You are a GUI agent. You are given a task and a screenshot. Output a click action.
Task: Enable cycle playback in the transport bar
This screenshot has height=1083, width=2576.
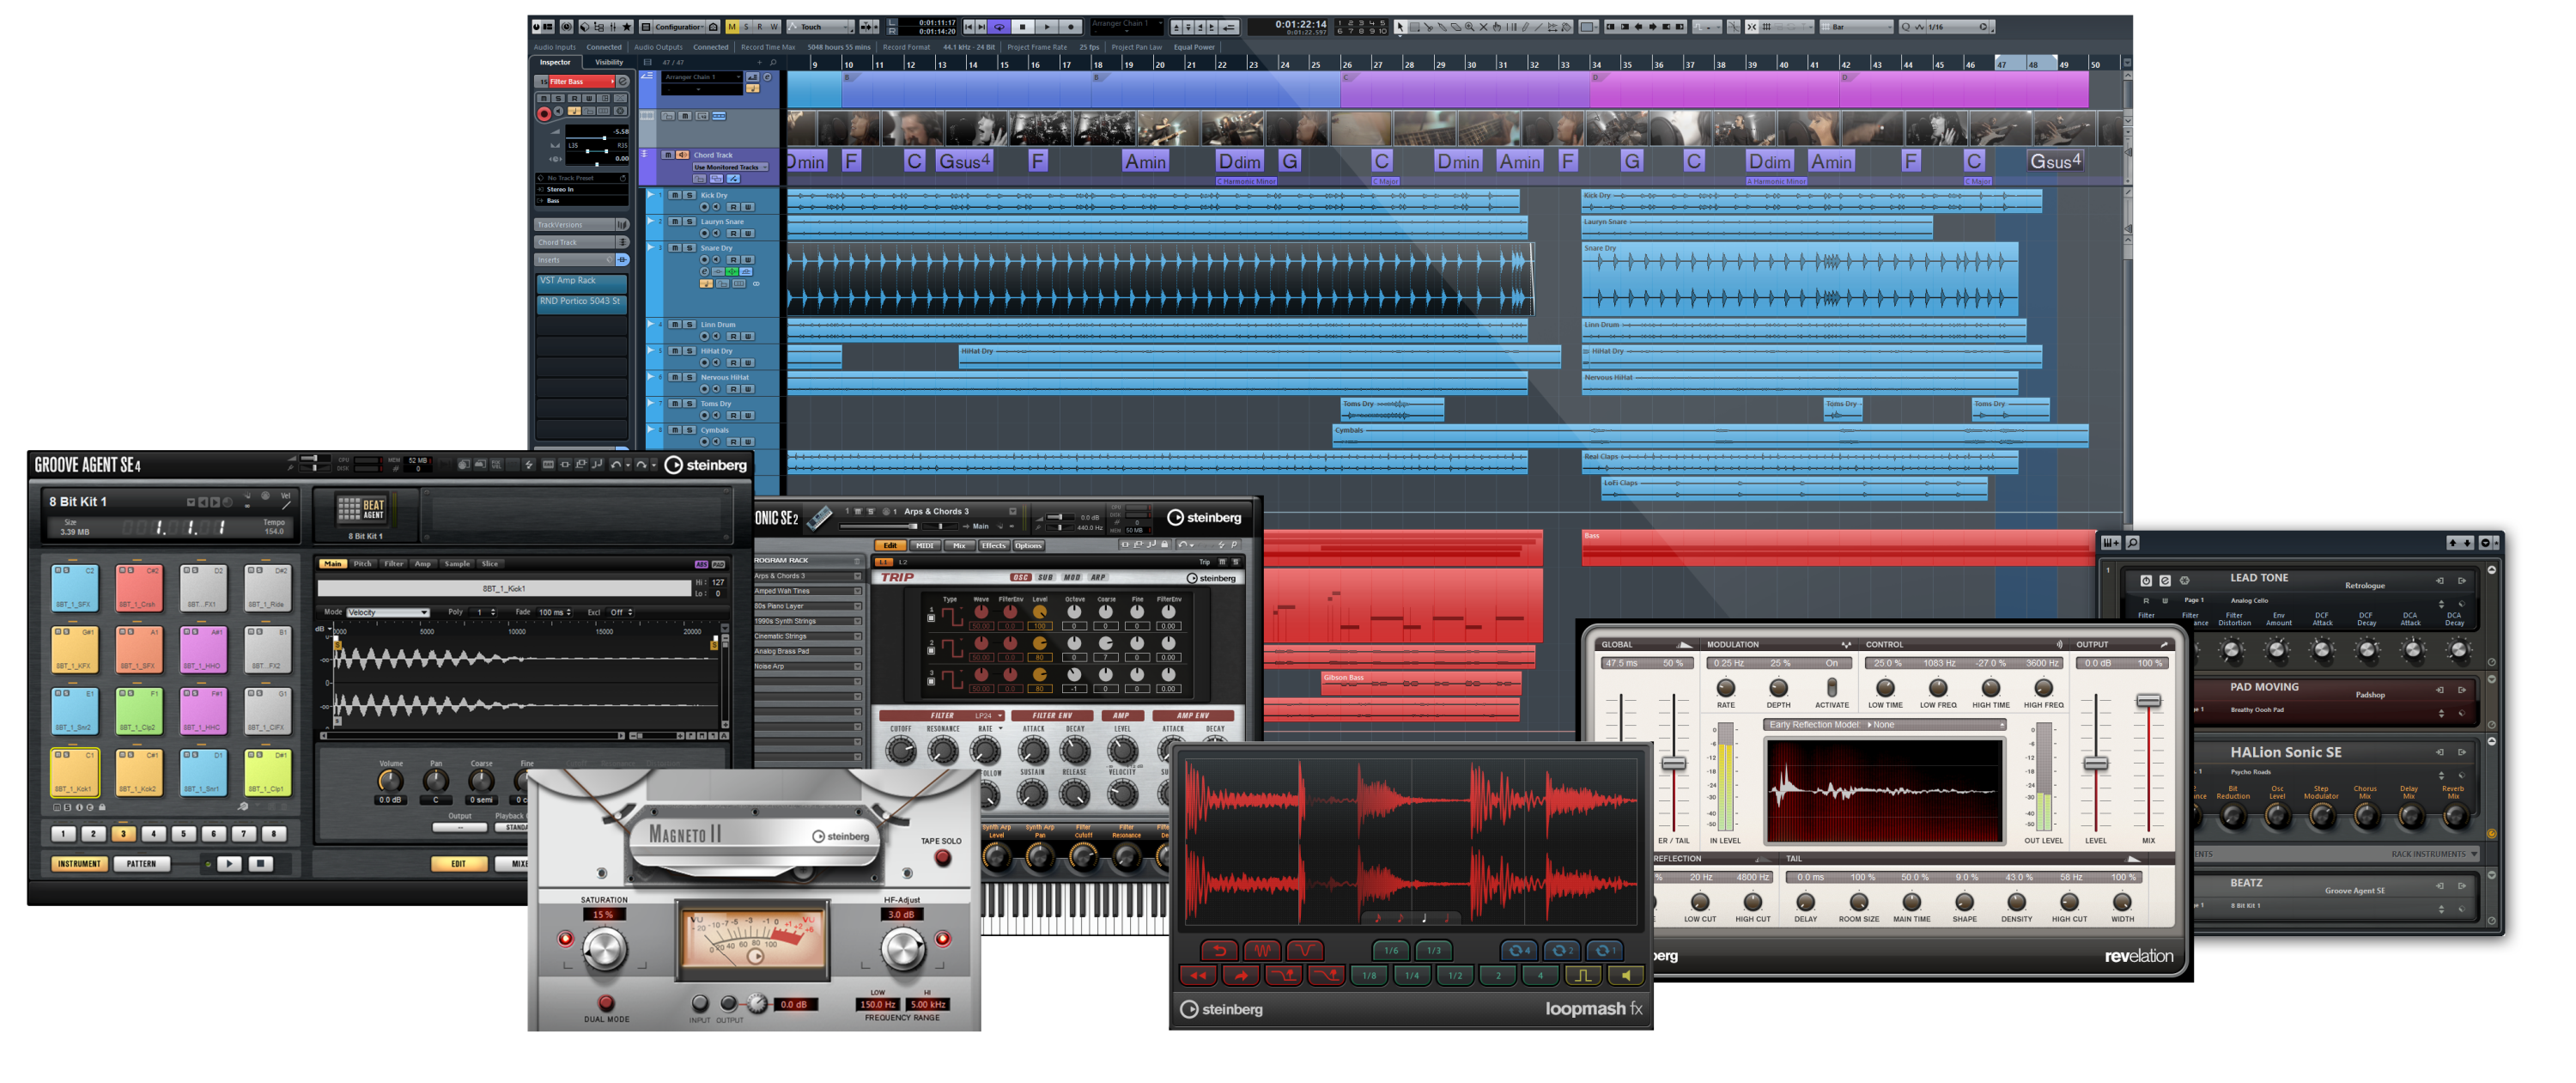[1000, 28]
